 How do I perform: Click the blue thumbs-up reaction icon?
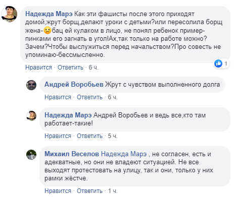point(218,63)
